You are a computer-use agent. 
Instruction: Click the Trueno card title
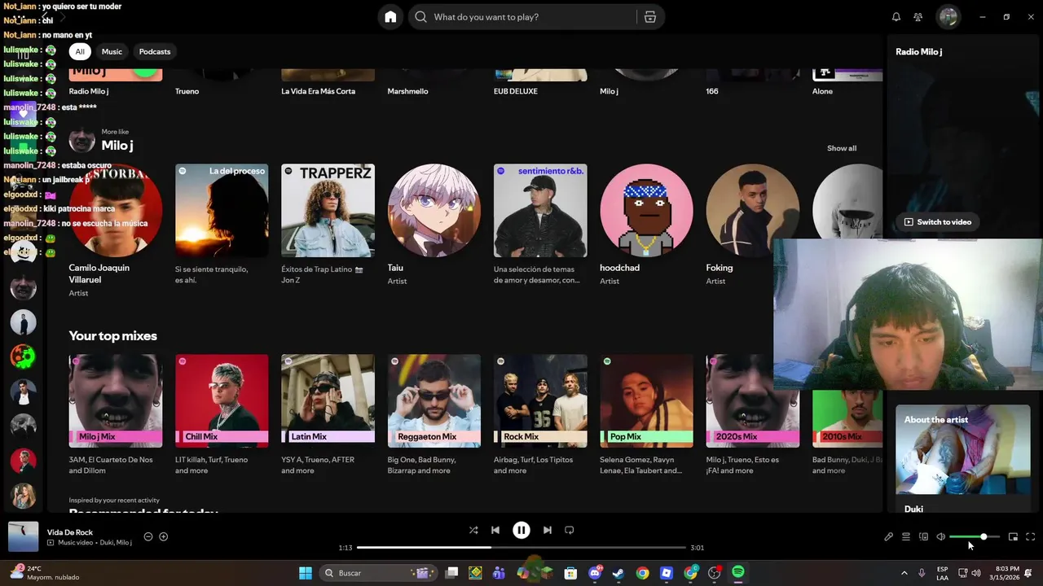click(187, 91)
